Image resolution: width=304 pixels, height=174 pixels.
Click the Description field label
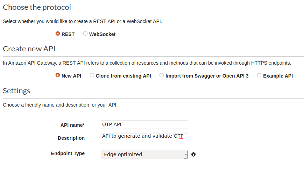point(71,138)
